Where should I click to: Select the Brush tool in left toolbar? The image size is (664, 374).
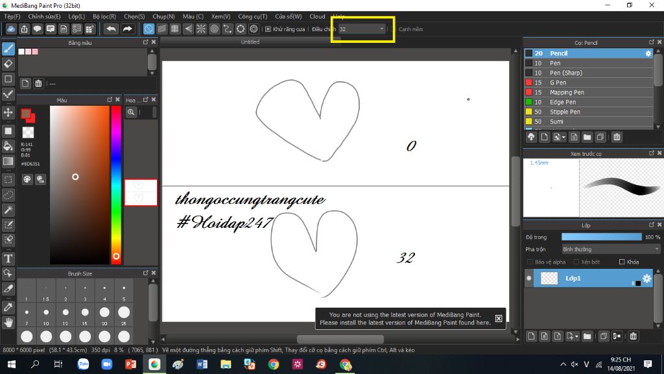[x=8, y=49]
